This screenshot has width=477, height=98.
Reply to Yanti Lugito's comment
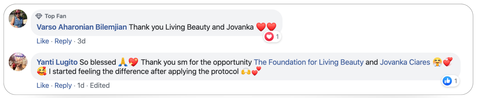click(63, 85)
